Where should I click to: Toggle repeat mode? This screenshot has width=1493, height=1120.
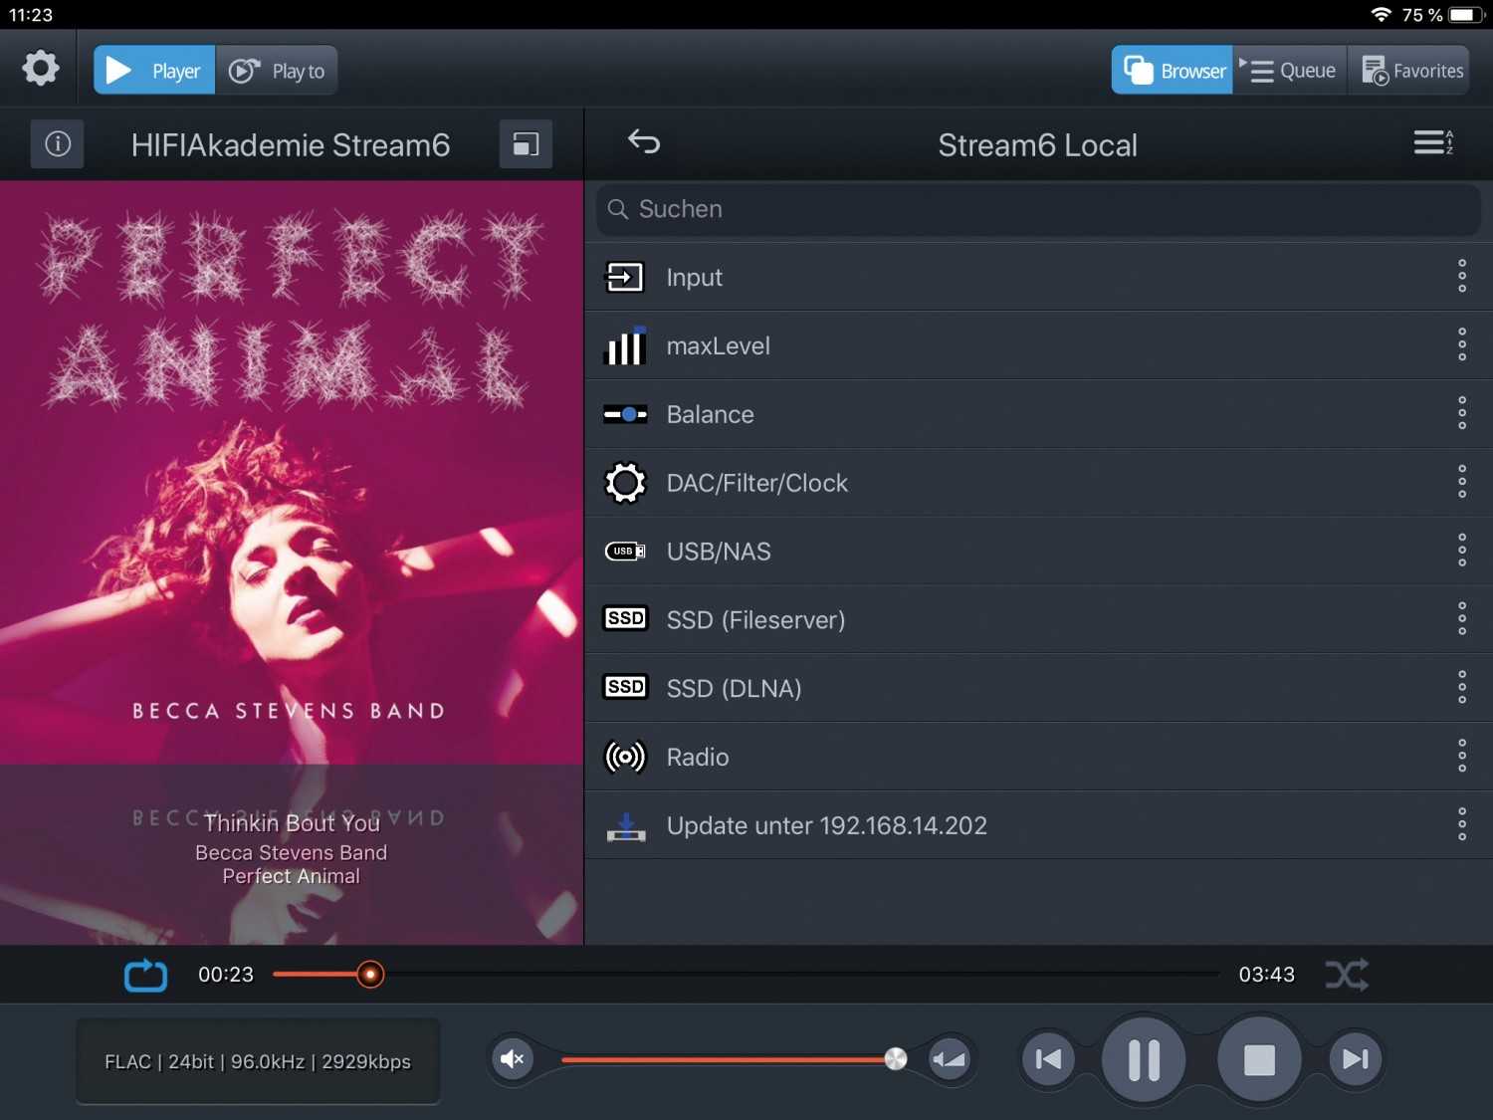coord(145,976)
